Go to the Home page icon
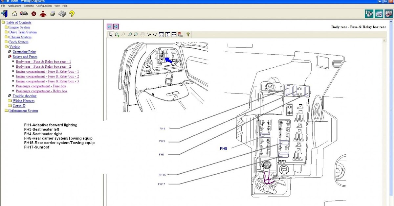This screenshot has height=206, width=394. [14, 14]
